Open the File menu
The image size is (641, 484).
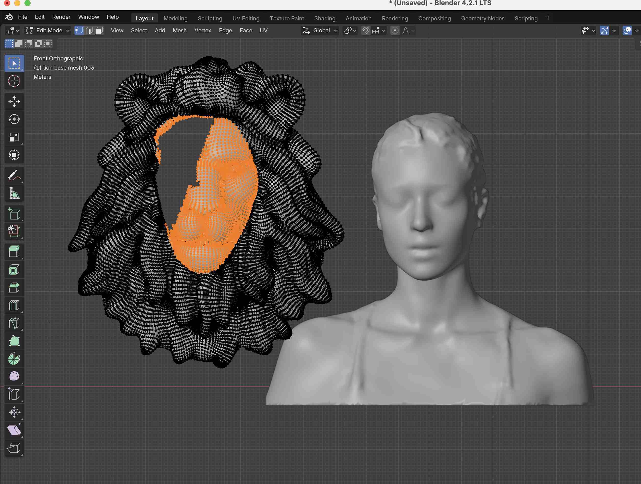[23, 17]
